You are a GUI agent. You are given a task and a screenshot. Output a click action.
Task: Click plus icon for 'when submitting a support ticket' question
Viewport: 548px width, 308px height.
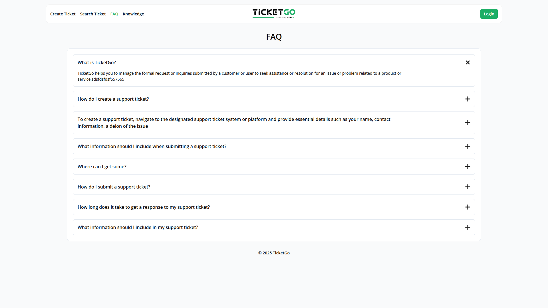coord(468,146)
